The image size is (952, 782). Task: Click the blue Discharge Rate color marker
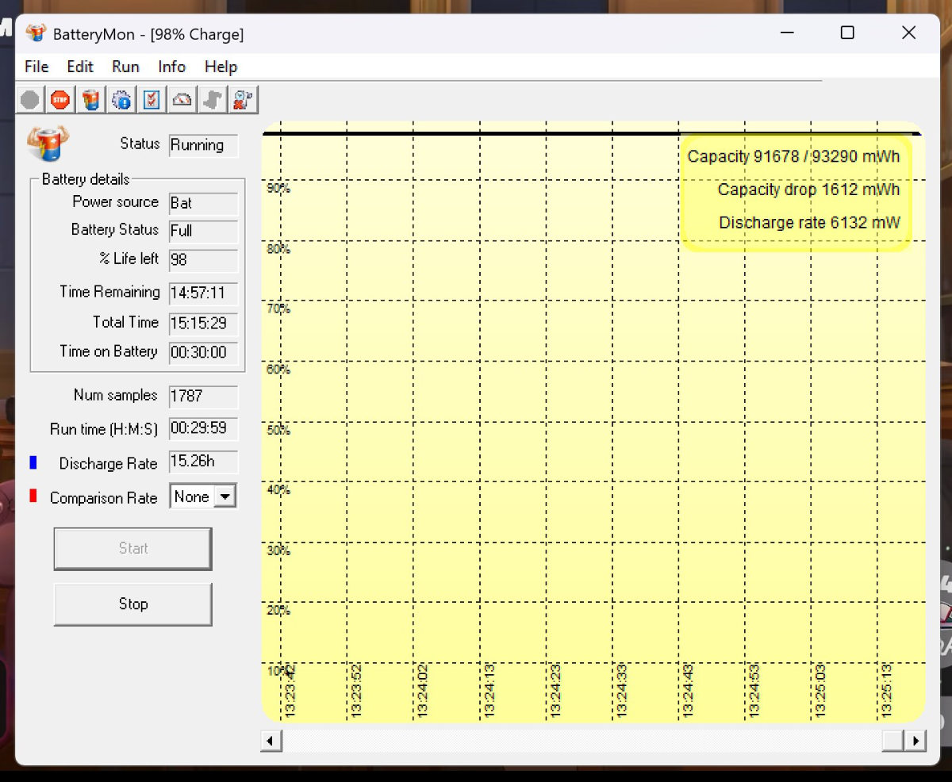[33, 463]
